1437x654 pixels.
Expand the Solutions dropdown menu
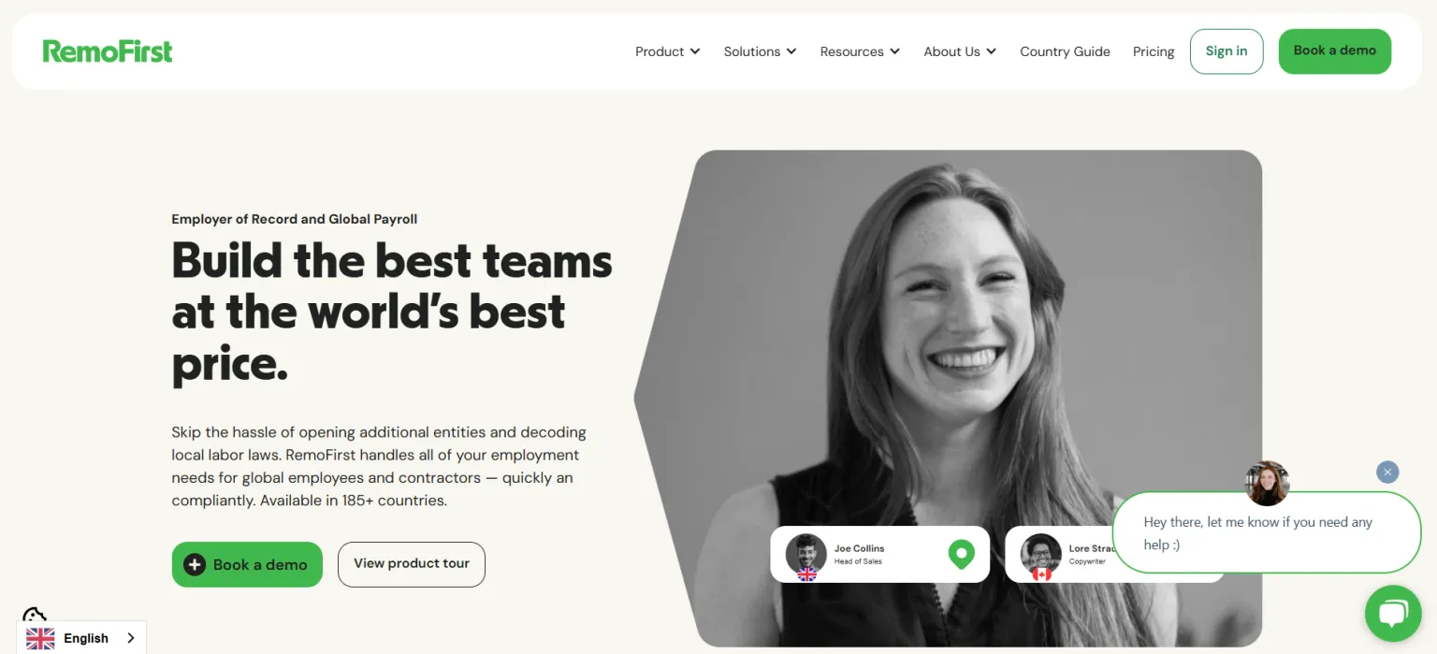pos(760,51)
